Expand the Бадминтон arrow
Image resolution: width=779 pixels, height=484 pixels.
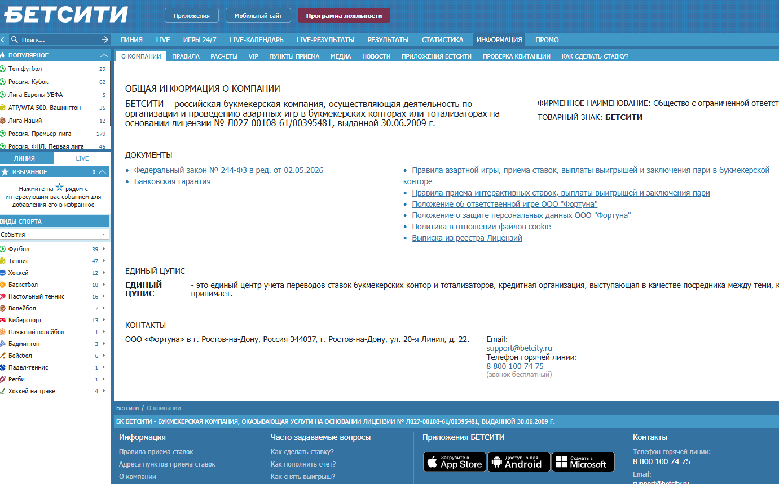click(x=104, y=344)
